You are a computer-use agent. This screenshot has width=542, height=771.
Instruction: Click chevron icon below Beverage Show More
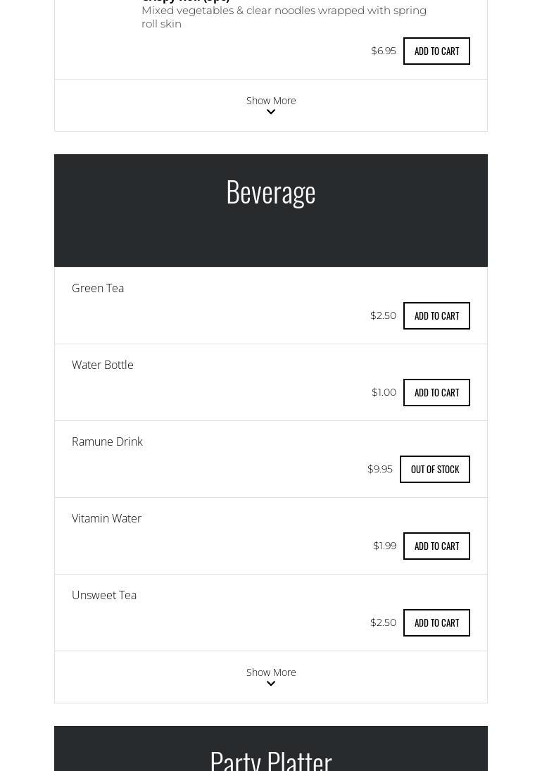pos(271,684)
